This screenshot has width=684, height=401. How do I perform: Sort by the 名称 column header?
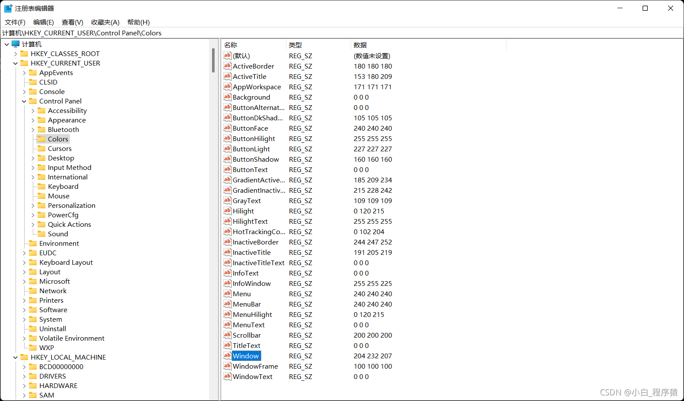point(254,45)
